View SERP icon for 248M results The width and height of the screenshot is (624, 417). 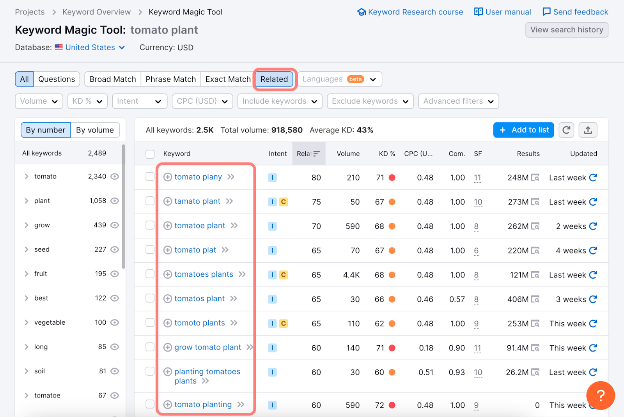point(535,178)
